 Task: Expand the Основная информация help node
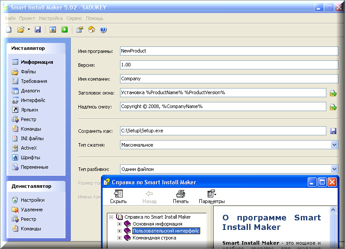coord(120,224)
